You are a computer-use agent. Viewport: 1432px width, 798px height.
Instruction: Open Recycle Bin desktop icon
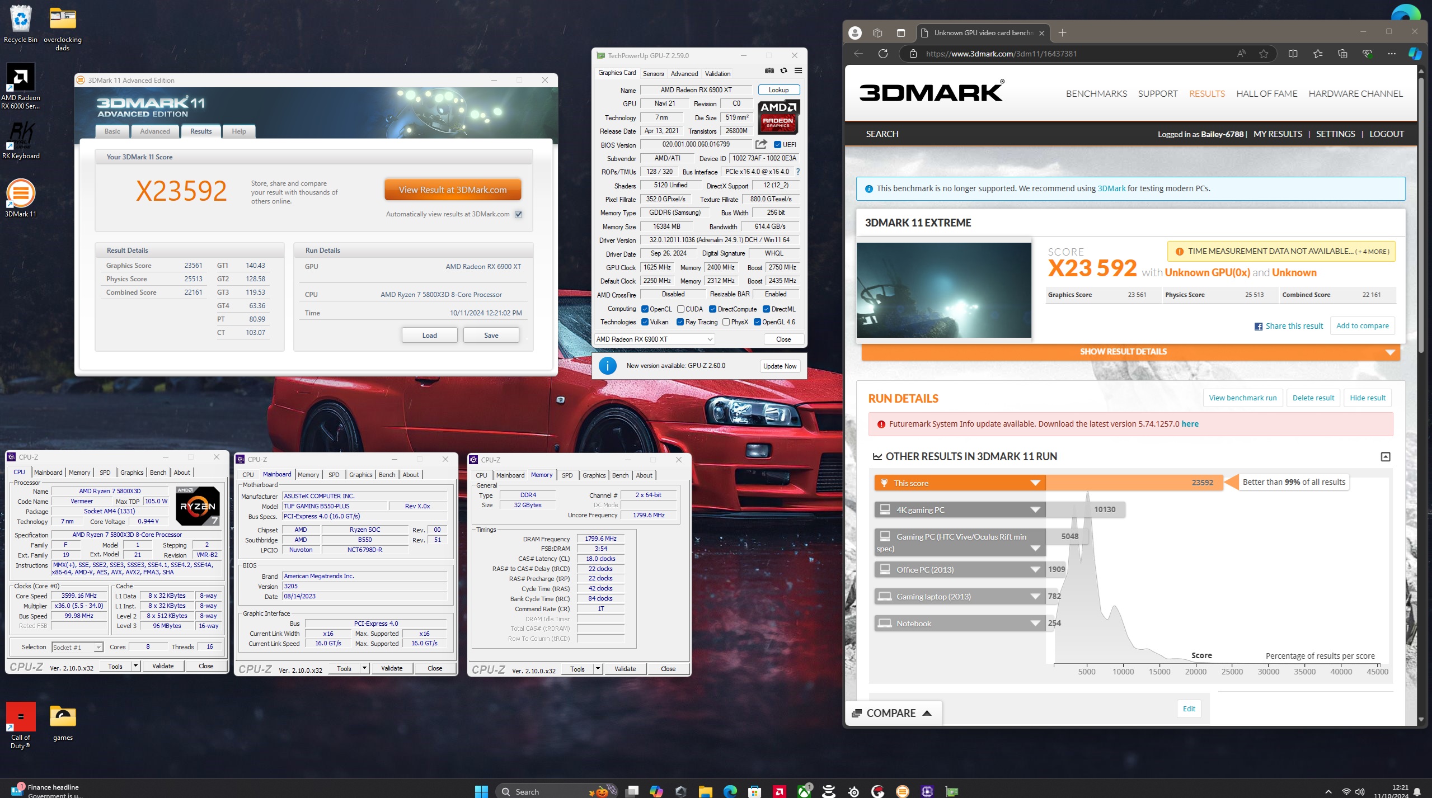[21, 23]
